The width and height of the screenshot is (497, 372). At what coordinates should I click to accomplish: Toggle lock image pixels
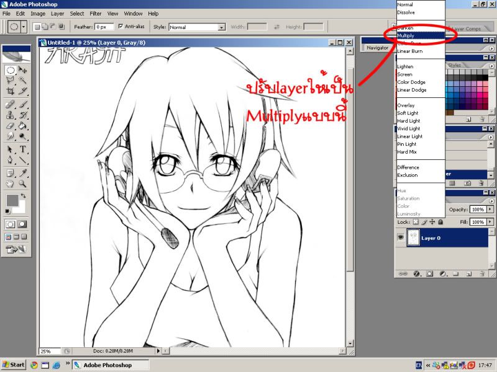[x=424, y=222]
